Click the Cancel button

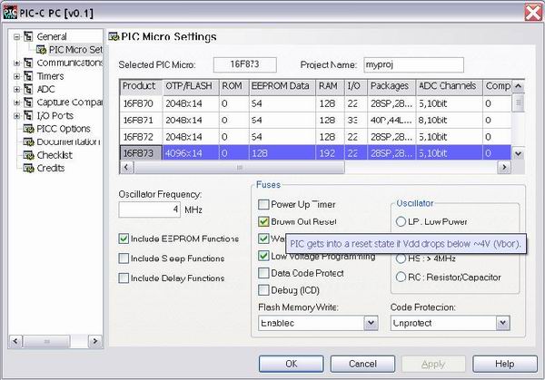pyautogui.click(x=362, y=364)
